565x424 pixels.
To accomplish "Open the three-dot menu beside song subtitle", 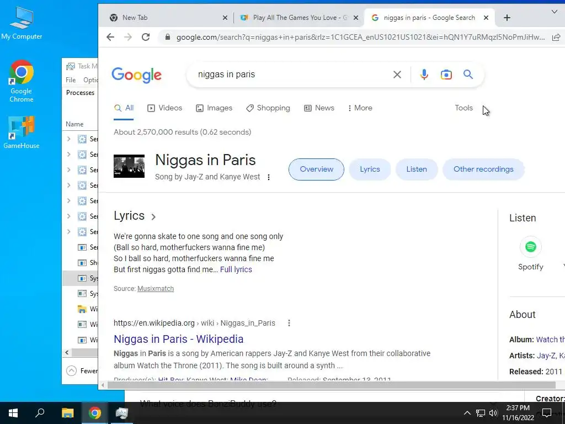I will [x=269, y=177].
